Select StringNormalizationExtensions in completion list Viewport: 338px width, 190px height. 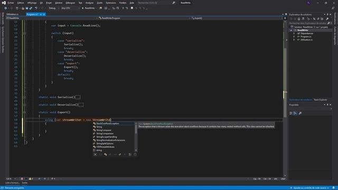click(114, 140)
